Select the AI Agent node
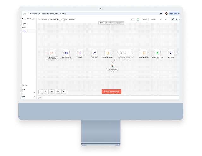This screenshot has width=202, height=156. (126, 53)
